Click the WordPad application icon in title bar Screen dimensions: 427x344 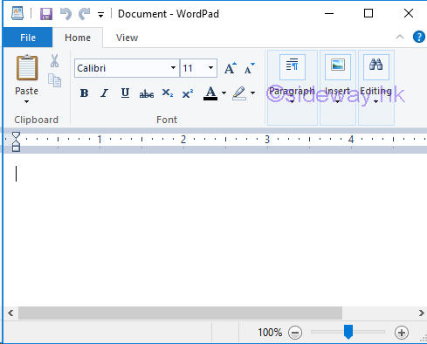[17, 13]
